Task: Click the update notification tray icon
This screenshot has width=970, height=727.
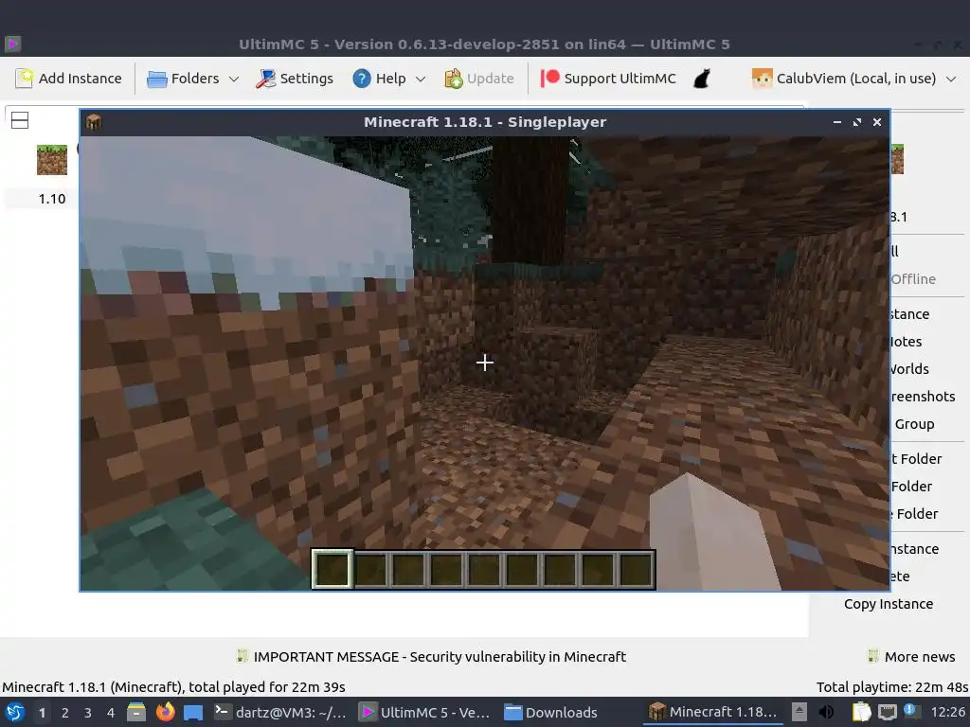Action: tap(912, 712)
